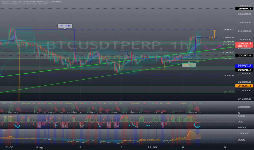
Task: Click the 250.00 CCI axis value
Action: coord(243,133)
